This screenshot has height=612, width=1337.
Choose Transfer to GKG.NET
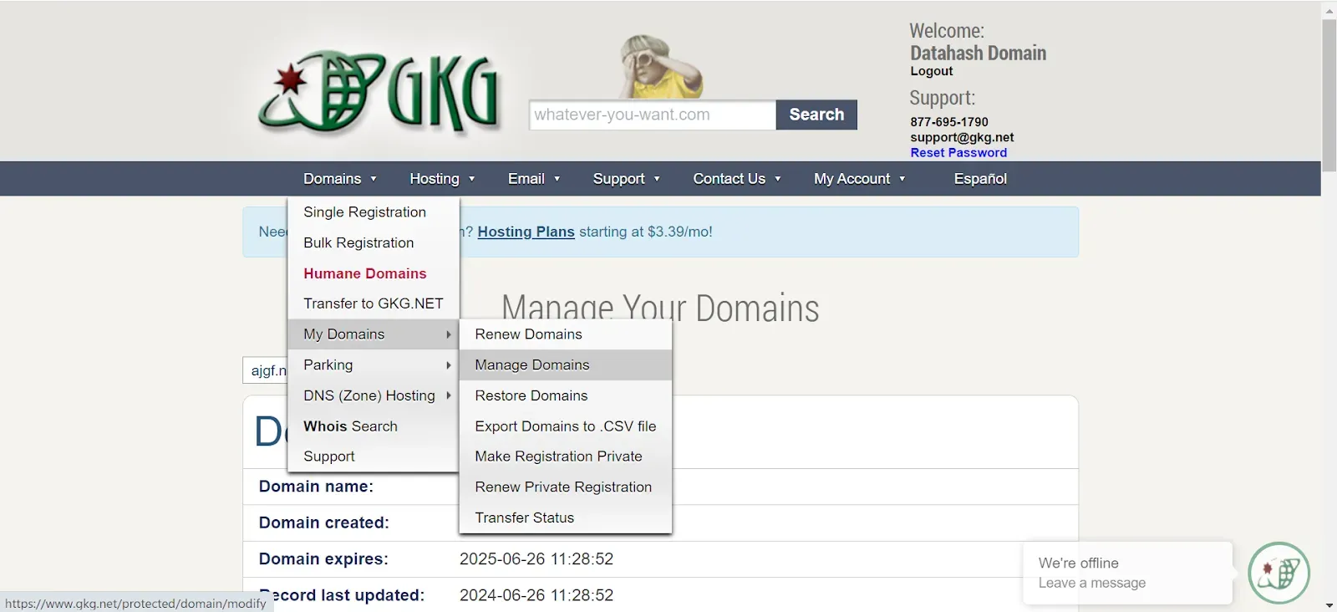coord(374,303)
